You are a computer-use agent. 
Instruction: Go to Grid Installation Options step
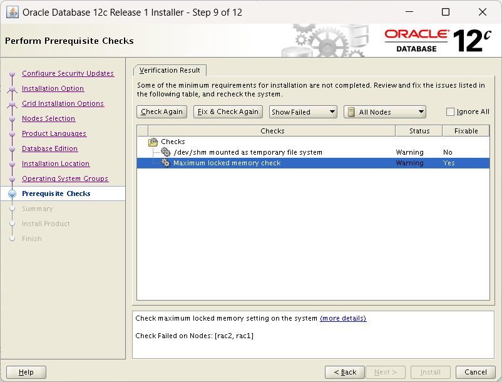(63, 103)
